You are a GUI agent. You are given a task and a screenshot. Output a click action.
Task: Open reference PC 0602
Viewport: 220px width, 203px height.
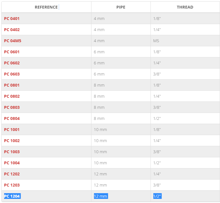(12, 63)
